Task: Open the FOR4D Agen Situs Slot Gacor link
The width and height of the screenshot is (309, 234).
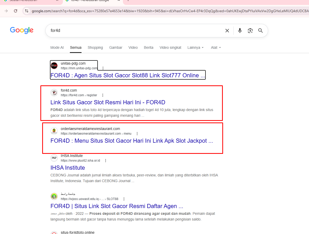Action: point(128,75)
